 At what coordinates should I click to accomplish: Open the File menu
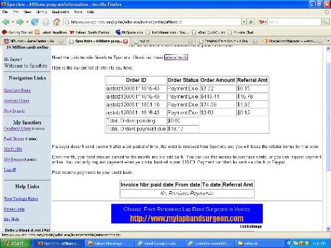pos(5,12)
